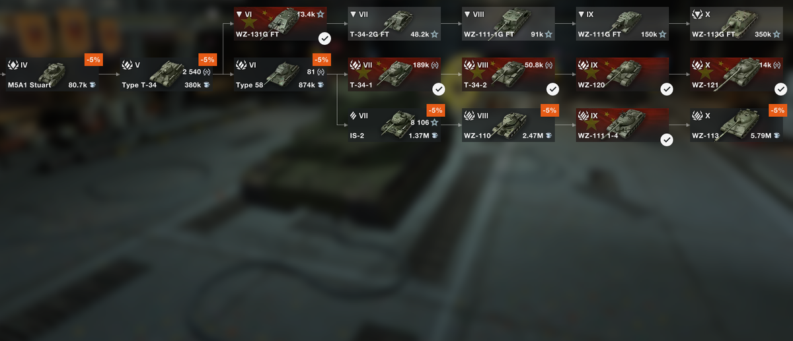Click the T-34-2 tier VIII tank
This screenshot has height=341, width=793.
pyautogui.click(x=509, y=75)
